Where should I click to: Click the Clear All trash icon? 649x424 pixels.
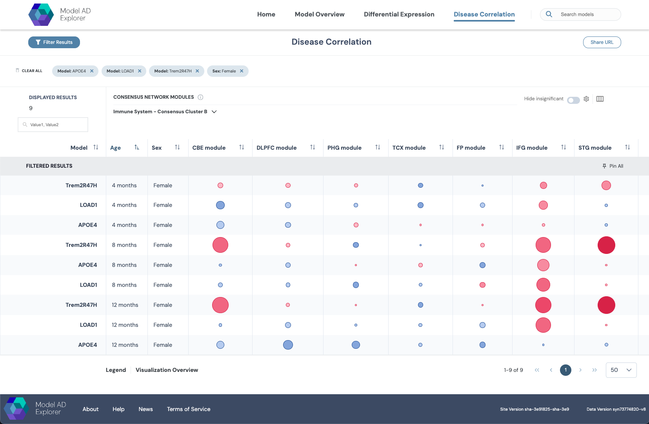[17, 71]
